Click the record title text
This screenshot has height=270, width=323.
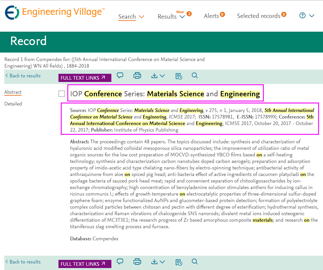[x=165, y=94]
